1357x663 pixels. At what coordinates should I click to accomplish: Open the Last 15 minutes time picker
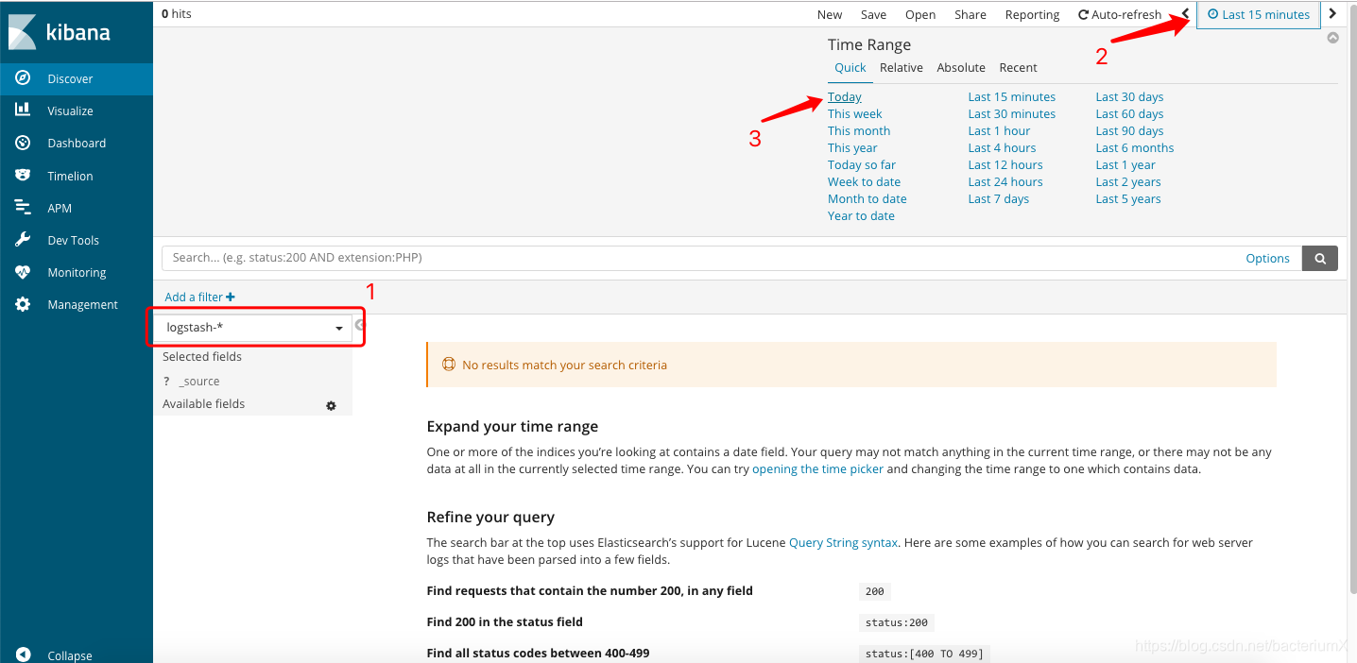1259,14
